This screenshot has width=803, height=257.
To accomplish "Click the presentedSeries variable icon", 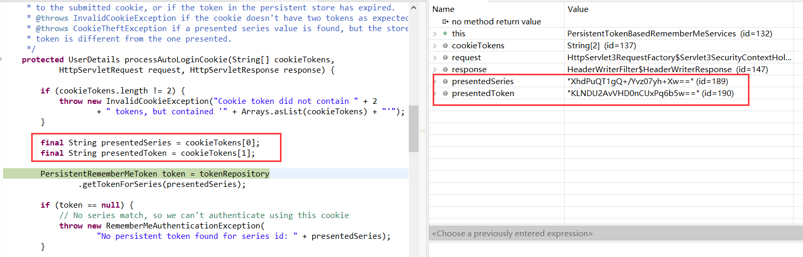I will (445, 82).
